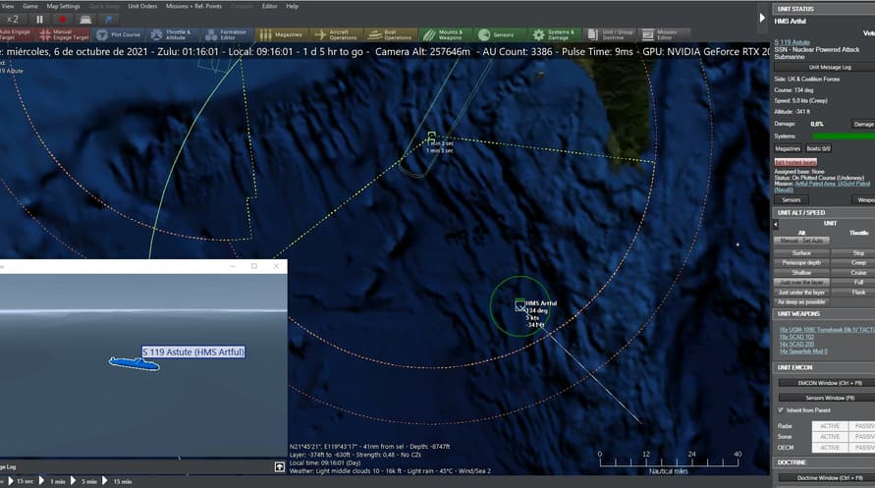Open UGM-109E Tomahawk weapon link
The height and width of the screenshot is (488, 875).
[827, 330]
